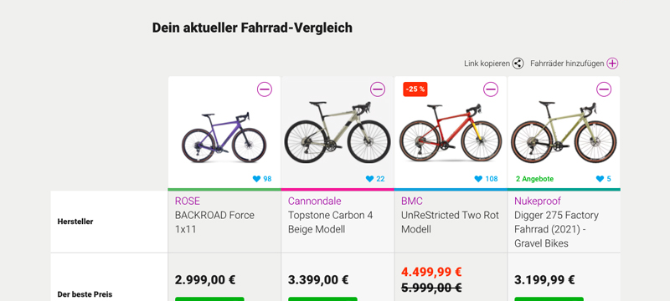Like ROSE bike via heart with 98
The height and width of the screenshot is (301, 670).
[256, 179]
